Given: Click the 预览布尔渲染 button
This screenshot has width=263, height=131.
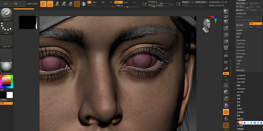Looking at the screenshot, I should (33, 4).
